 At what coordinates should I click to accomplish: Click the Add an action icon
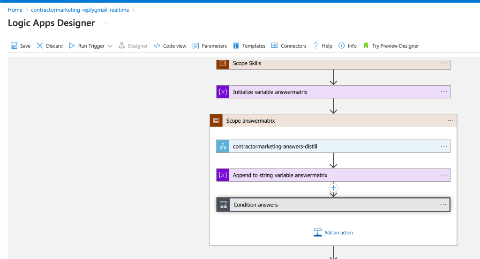click(x=318, y=232)
